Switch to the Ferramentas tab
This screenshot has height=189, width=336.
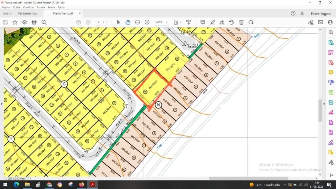(x=28, y=13)
